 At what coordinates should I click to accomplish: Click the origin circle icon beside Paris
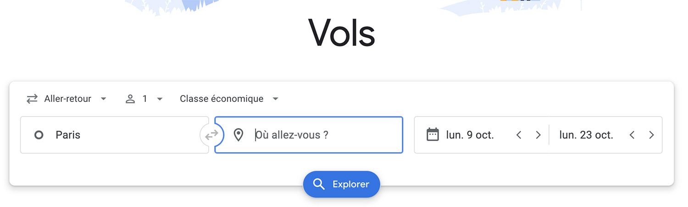[39, 135]
